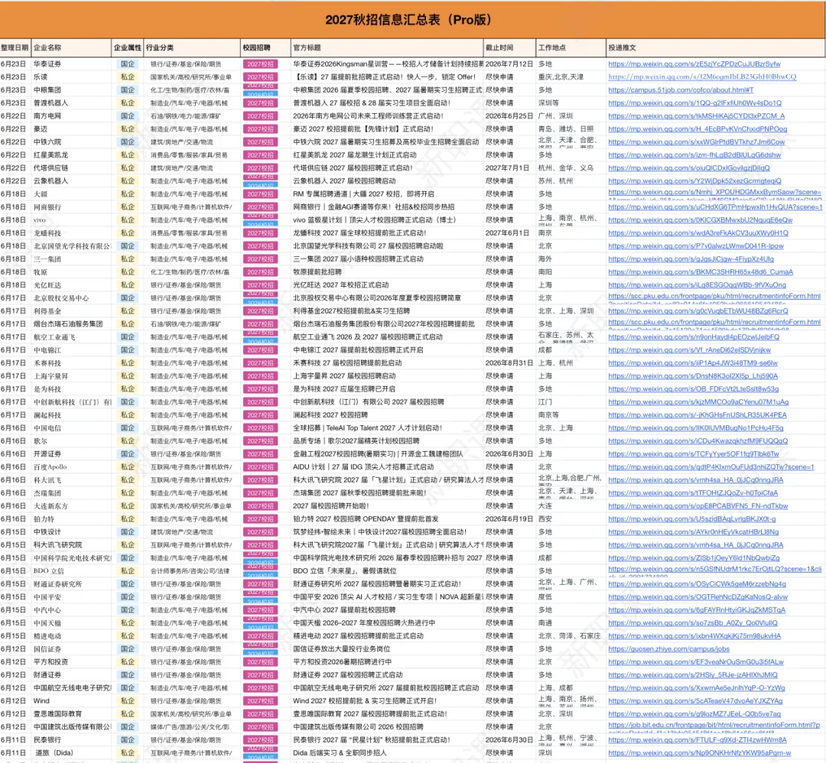
Task: Click the 2027校招 tag in the 豪迈 row
Action: 260,129
